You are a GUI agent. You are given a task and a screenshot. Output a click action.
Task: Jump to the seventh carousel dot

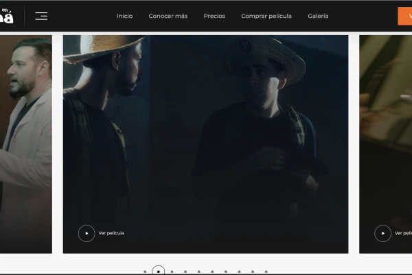(226, 272)
